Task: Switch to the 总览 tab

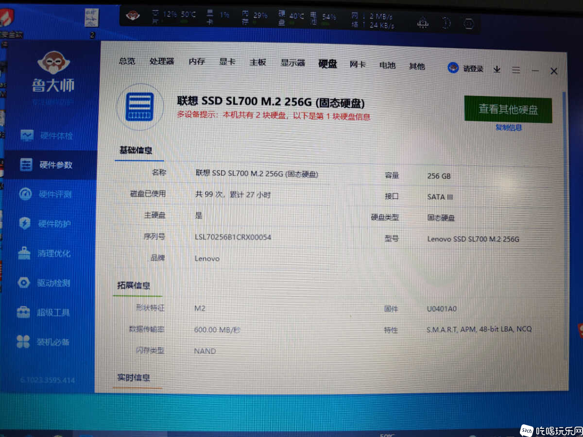Action: (127, 61)
